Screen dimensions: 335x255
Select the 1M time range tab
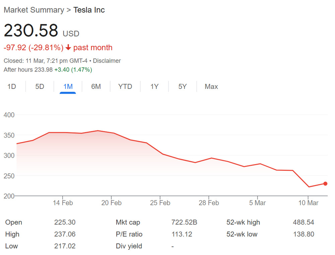point(68,87)
